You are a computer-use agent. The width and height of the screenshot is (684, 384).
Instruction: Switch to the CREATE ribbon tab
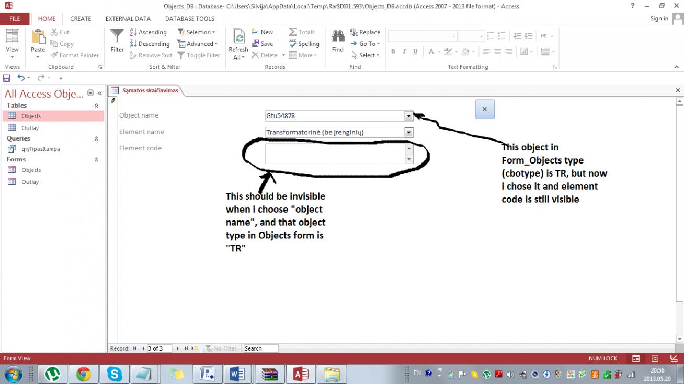click(x=81, y=19)
